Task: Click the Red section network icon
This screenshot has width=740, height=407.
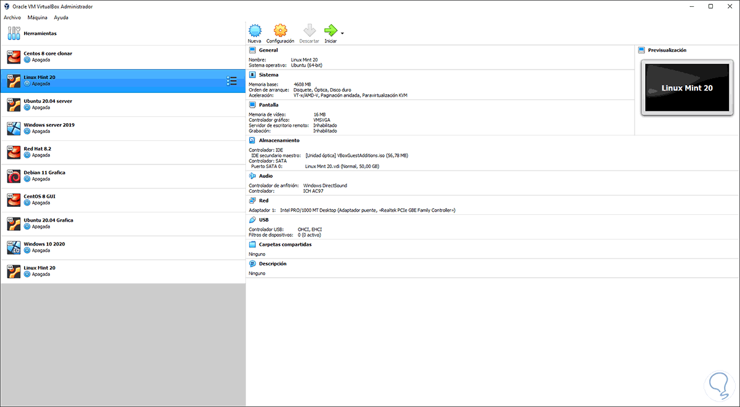Action: 252,200
